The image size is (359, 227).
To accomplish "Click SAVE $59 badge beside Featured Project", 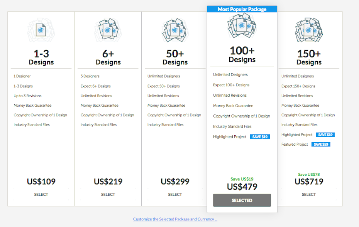I will point(320,145).
